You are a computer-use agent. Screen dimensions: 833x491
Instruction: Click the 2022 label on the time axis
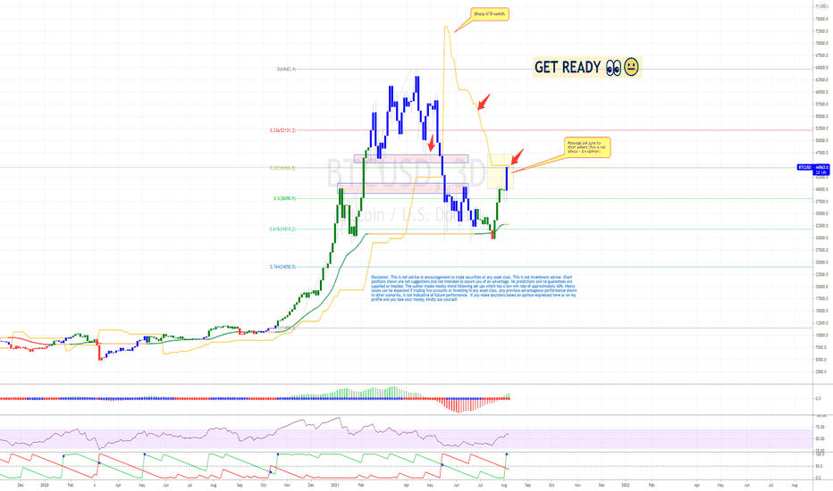[626, 485]
